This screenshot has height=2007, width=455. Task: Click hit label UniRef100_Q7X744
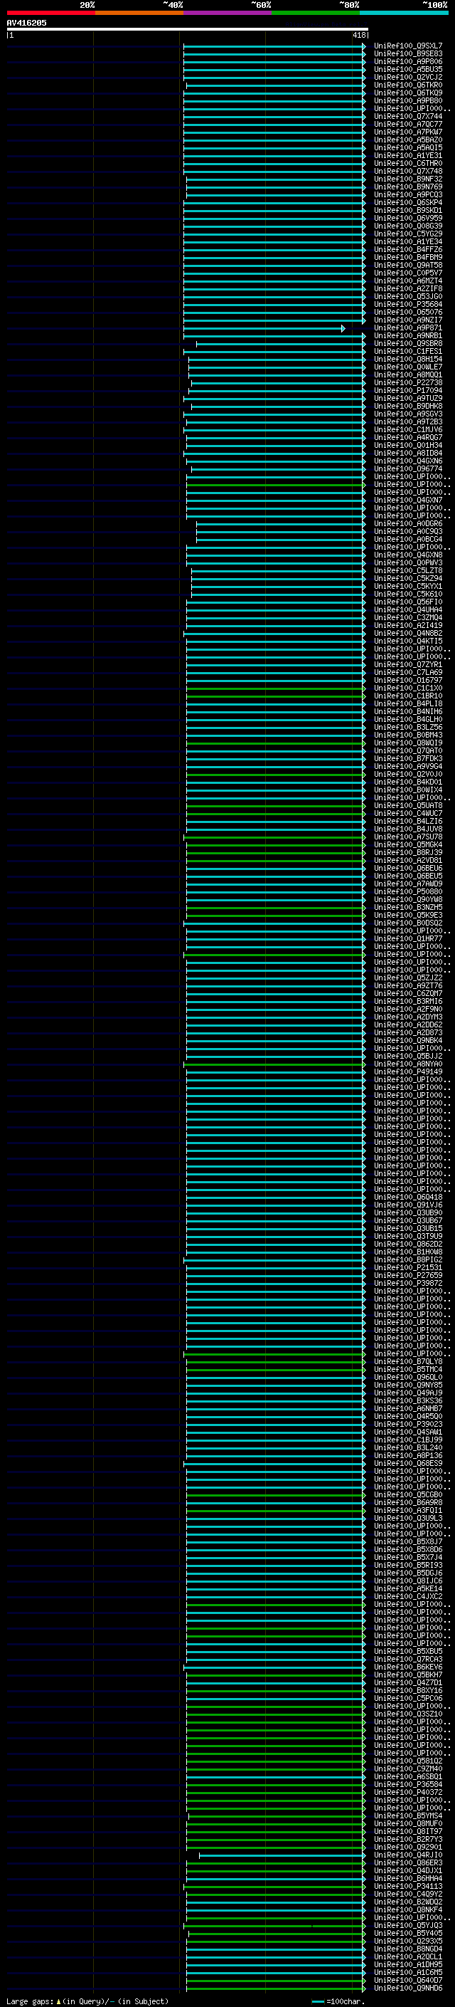[407, 116]
